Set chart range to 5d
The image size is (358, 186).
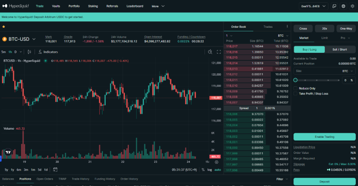(39, 169)
